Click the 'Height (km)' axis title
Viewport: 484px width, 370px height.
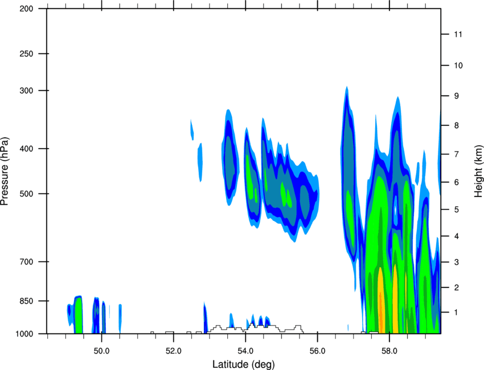(x=478, y=171)
